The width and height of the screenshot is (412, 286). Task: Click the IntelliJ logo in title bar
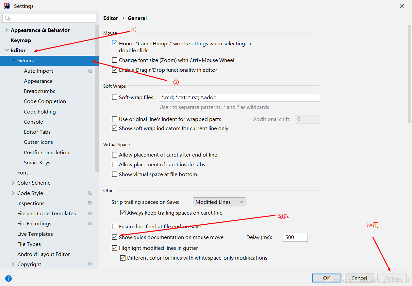click(x=7, y=6)
